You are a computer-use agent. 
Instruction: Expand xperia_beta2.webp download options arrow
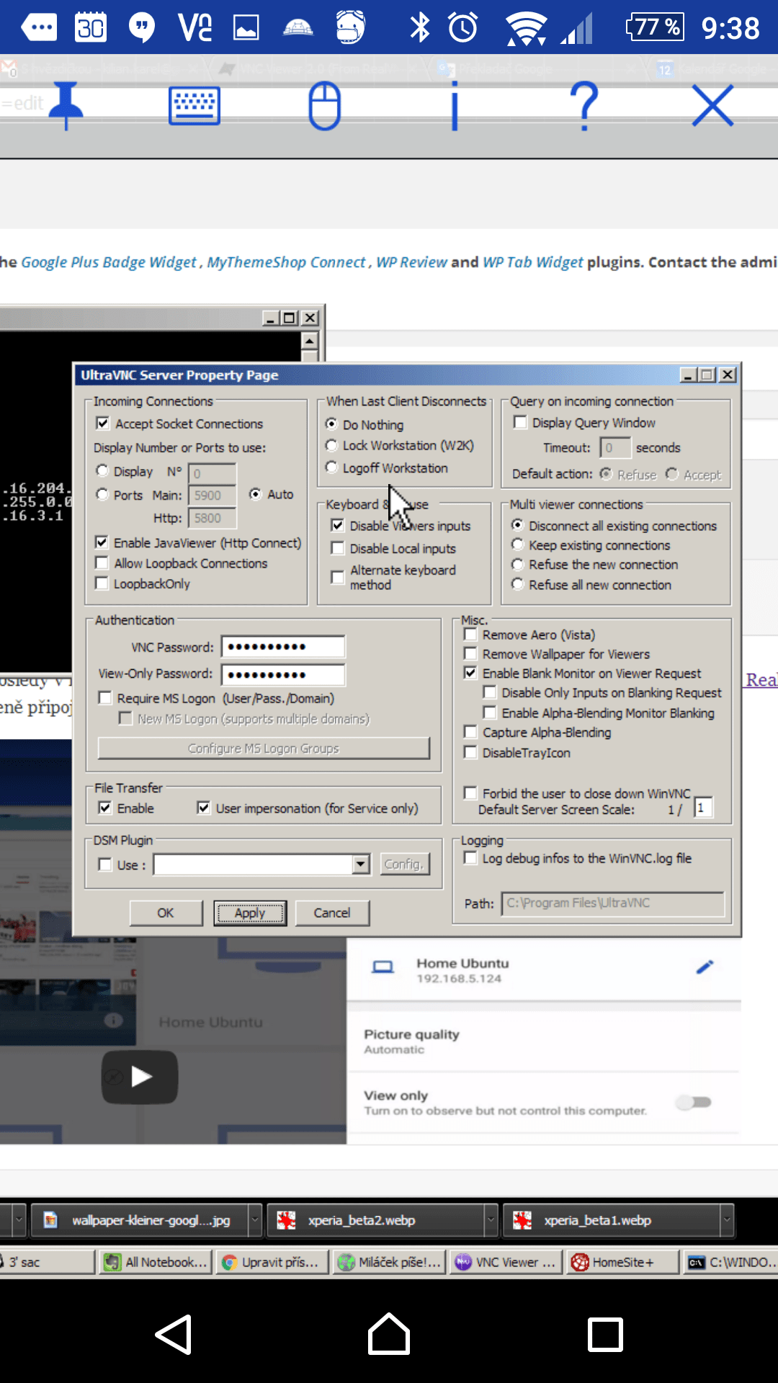[491, 1220]
